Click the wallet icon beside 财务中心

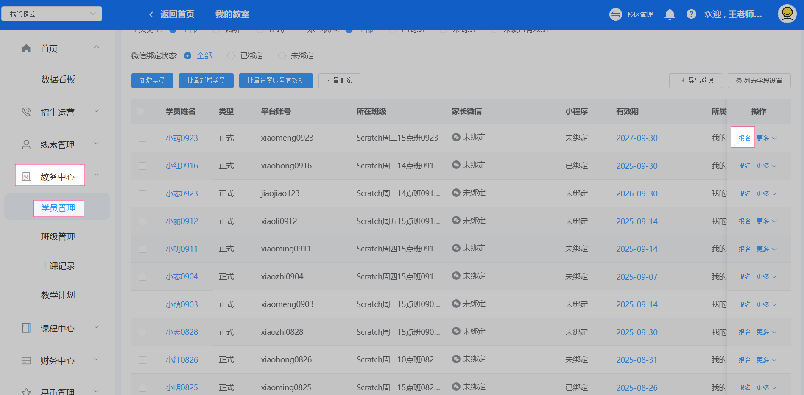[x=26, y=361]
